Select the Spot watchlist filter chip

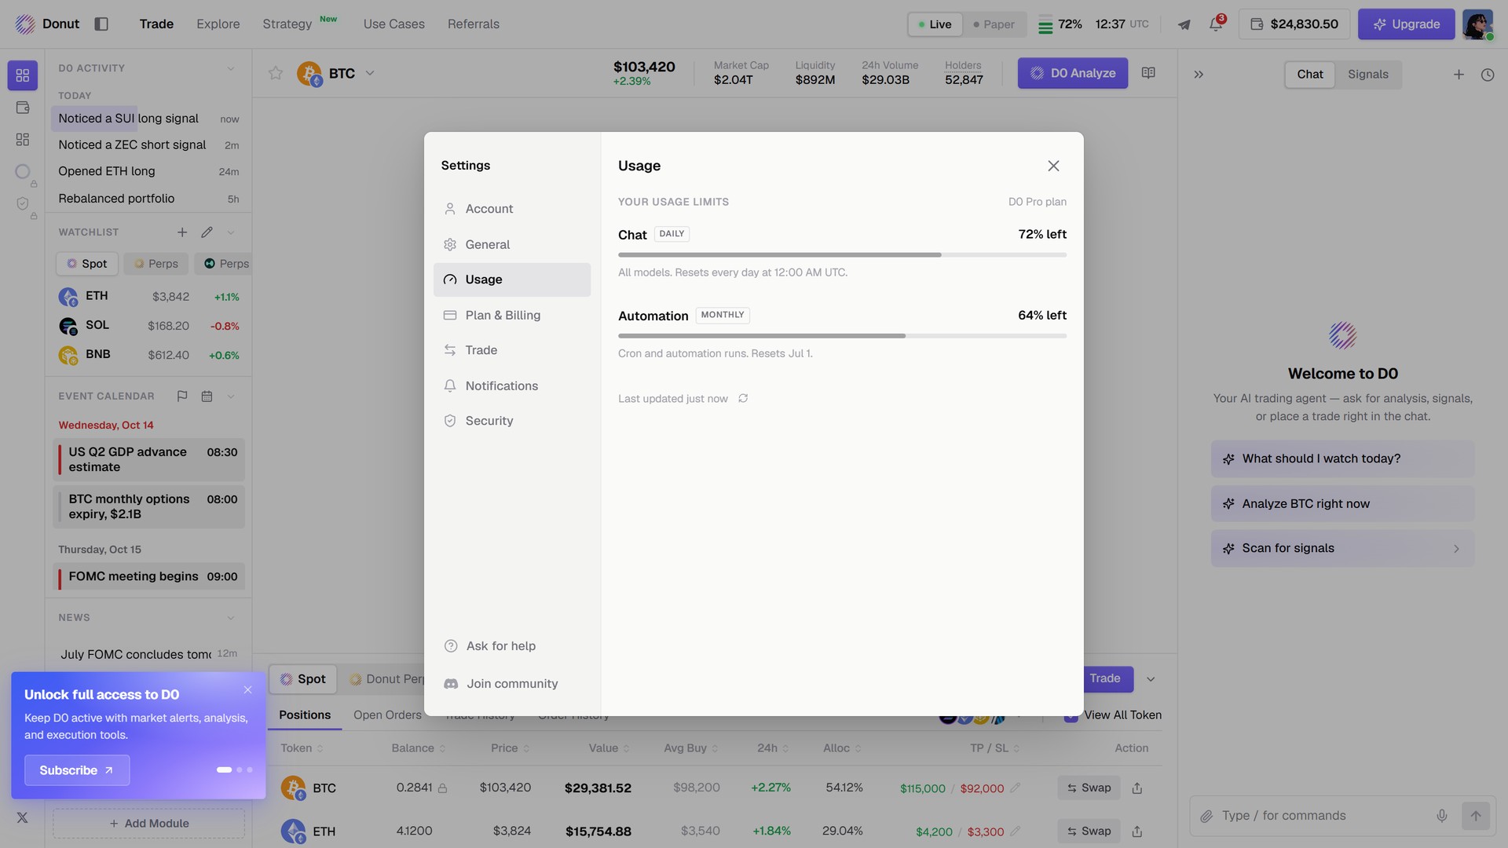(87, 264)
